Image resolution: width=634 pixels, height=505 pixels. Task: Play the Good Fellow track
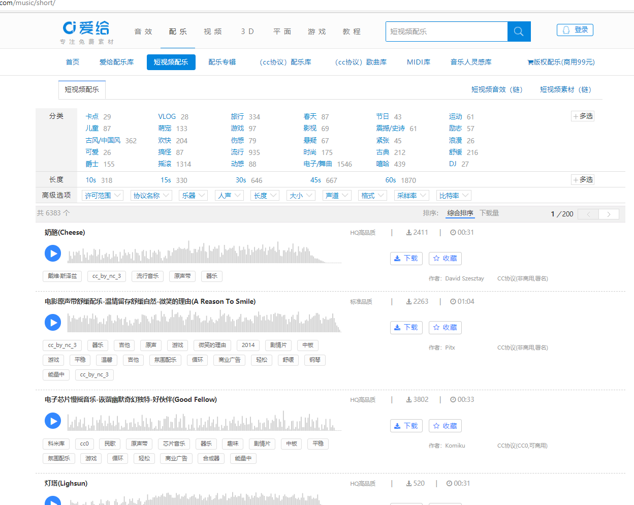tap(53, 421)
